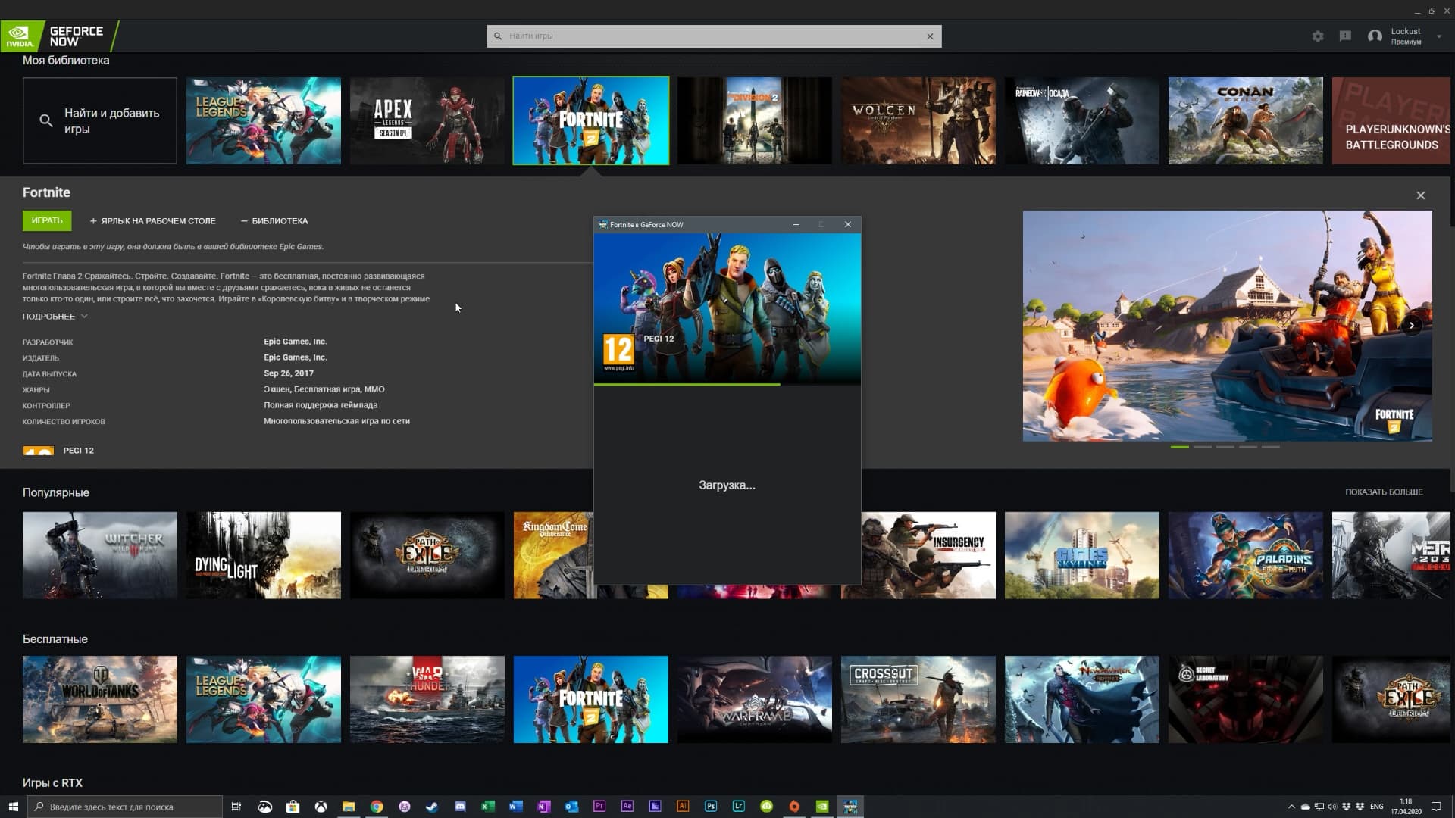The height and width of the screenshot is (818, 1455).
Task: Remove Fortnite via БИБЛИОТЕКА button
Action: 274,221
